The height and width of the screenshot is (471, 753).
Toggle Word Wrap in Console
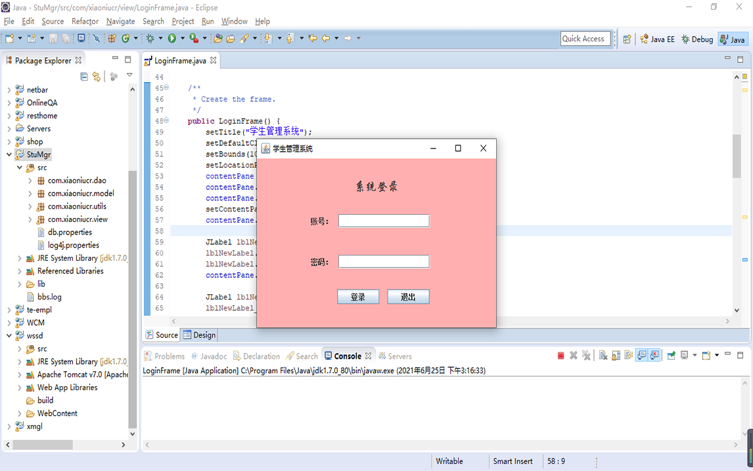[x=629, y=356]
